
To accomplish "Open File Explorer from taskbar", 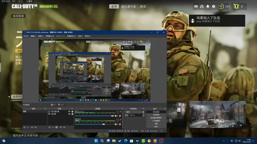I will [x=114, y=141].
